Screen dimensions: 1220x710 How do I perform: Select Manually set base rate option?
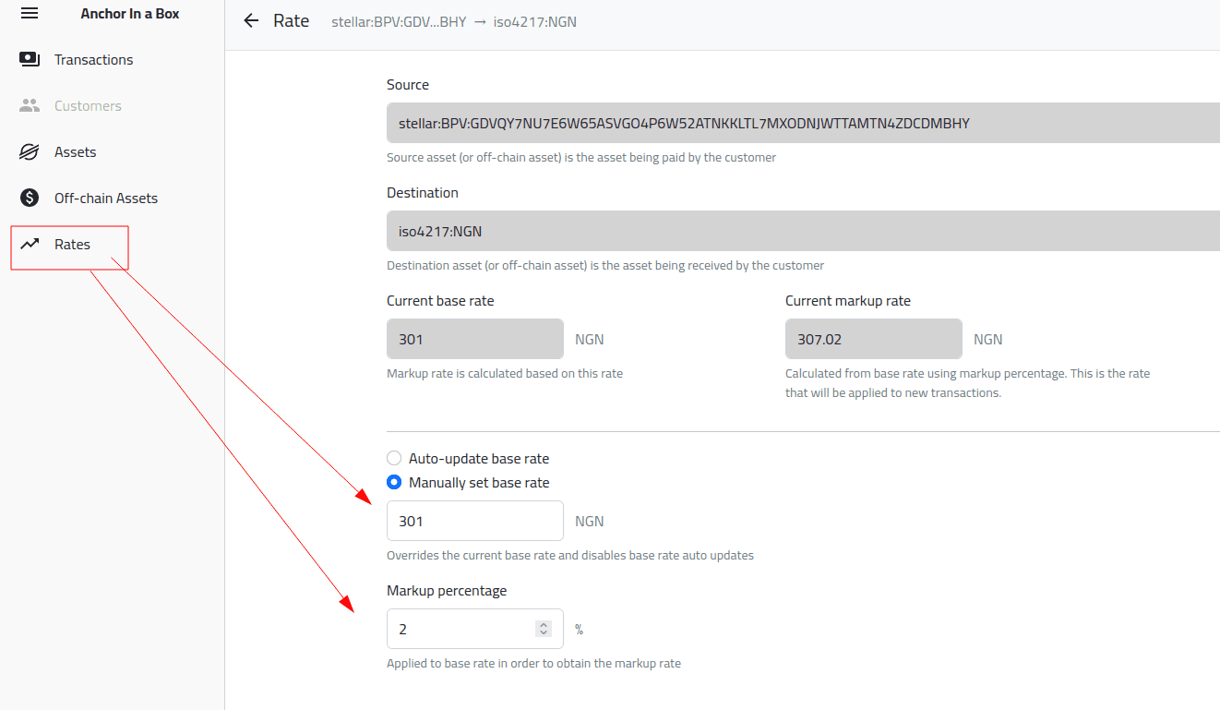(394, 482)
